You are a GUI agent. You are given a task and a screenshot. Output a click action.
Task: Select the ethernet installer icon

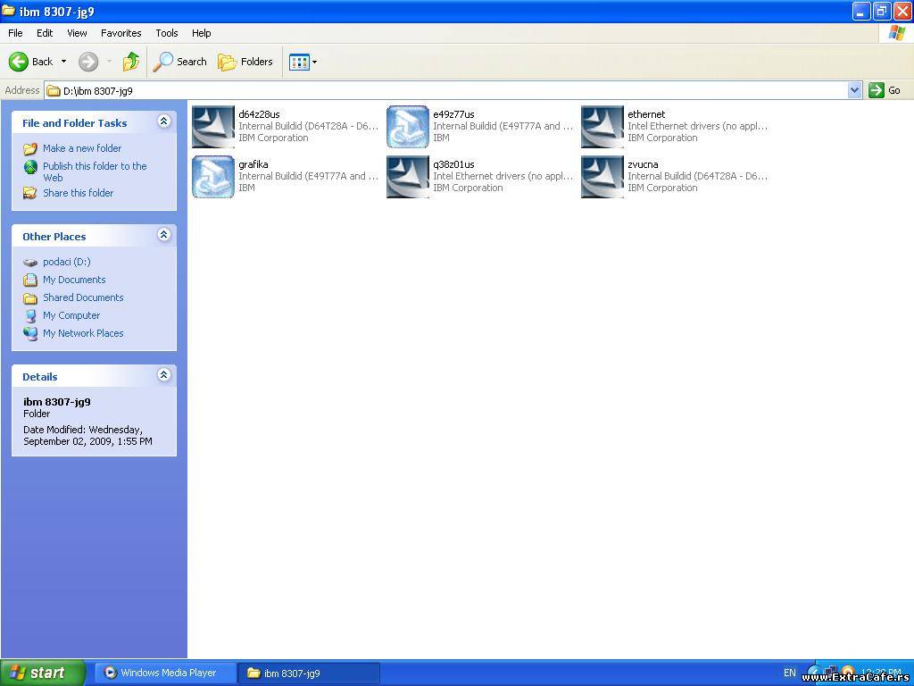602,127
